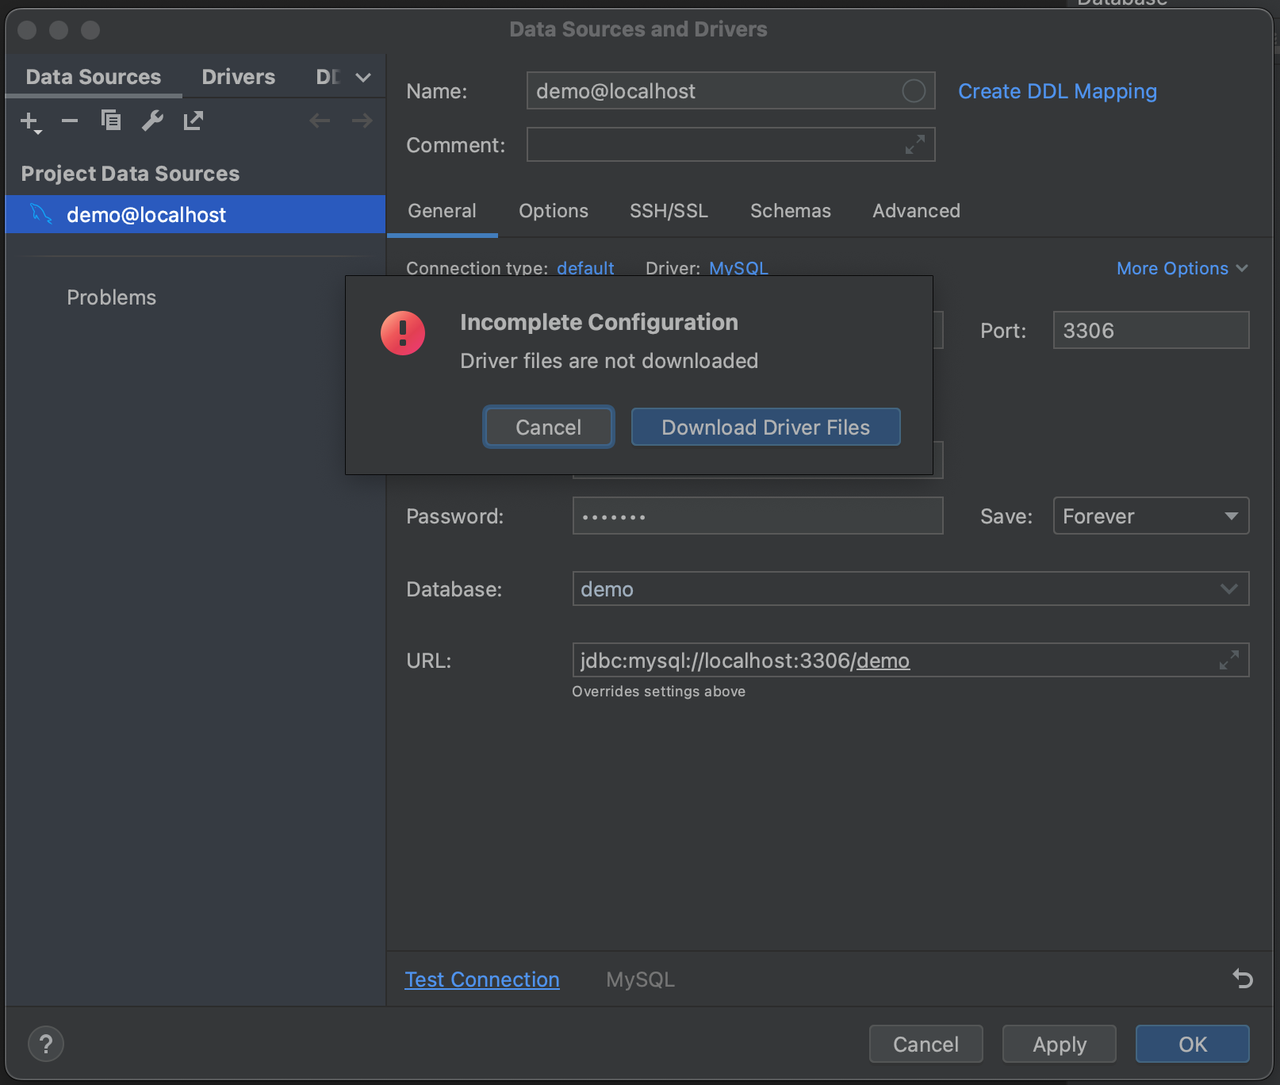Switch to the Drivers tab
Viewport: 1280px width, 1085px height.
click(239, 77)
